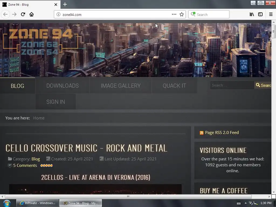This screenshot has width=276, height=207.
Task: Click the comments speech bubble icon
Action: pos(10,165)
